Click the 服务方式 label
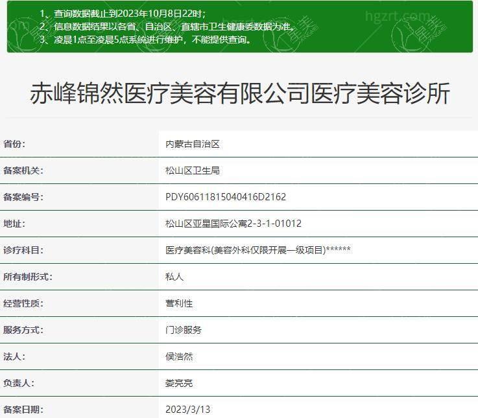The height and width of the screenshot is (418, 478). [x=23, y=330]
